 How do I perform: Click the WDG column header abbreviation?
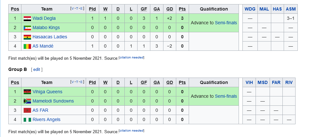tap(250, 9)
